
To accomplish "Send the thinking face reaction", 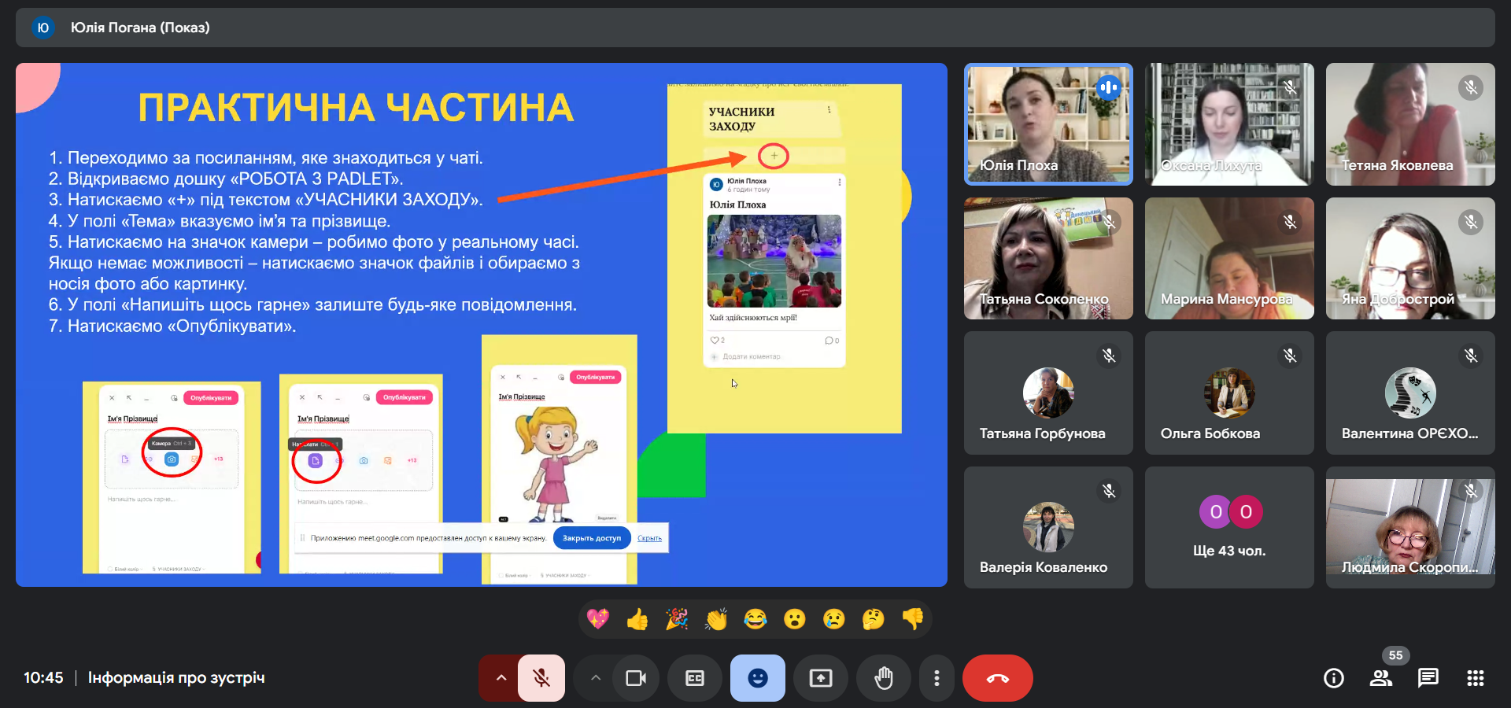I will click(874, 619).
